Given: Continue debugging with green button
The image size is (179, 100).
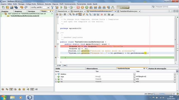Looking at the screenshot, I should (87, 7).
